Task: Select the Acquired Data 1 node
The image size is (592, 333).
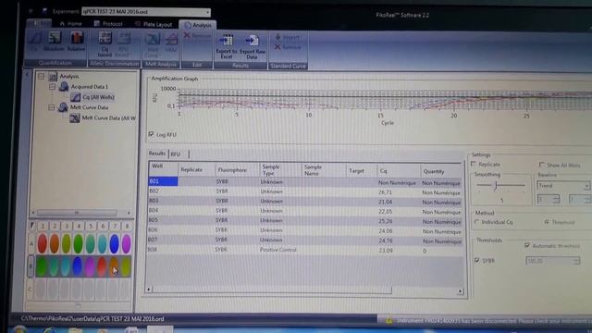Action: pyautogui.click(x=83, y=86)
